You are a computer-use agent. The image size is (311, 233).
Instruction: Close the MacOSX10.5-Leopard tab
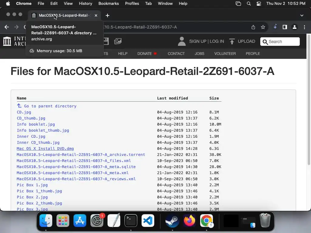[96, 15]
